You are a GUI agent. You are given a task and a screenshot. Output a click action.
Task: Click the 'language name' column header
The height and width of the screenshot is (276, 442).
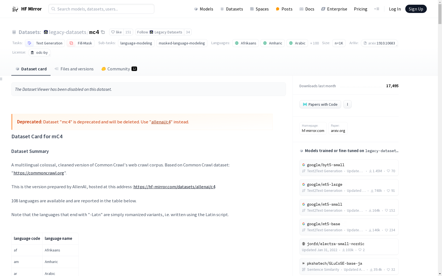(60, 238)
